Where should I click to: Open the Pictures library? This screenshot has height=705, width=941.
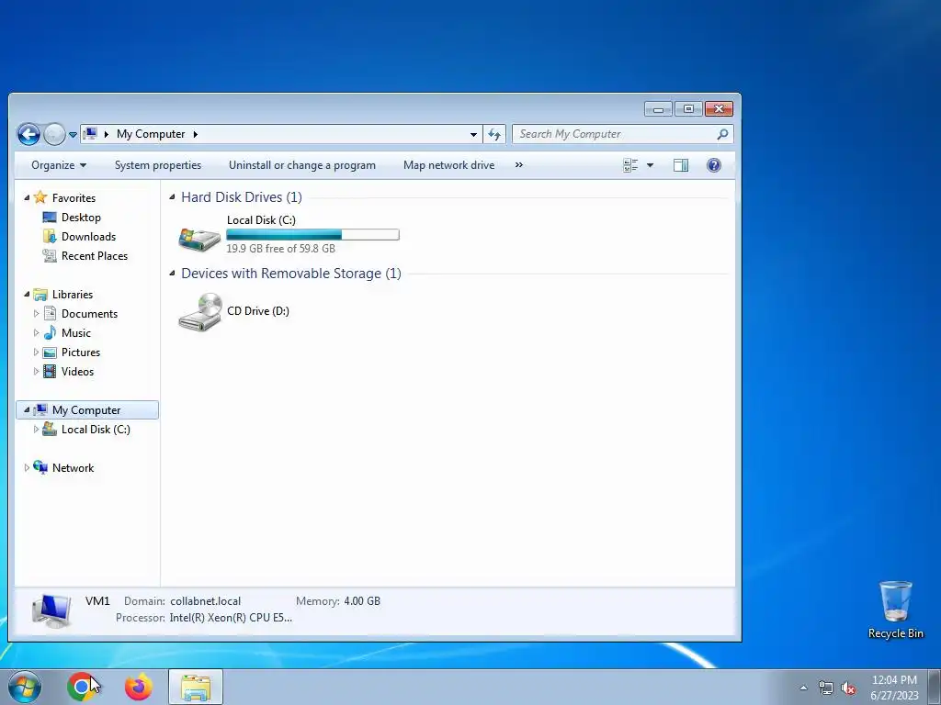click(x=81, y=352)
